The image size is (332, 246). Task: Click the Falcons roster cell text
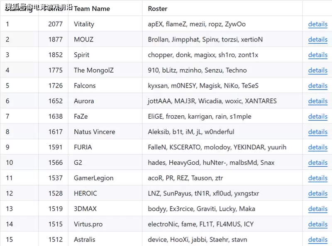203,85
